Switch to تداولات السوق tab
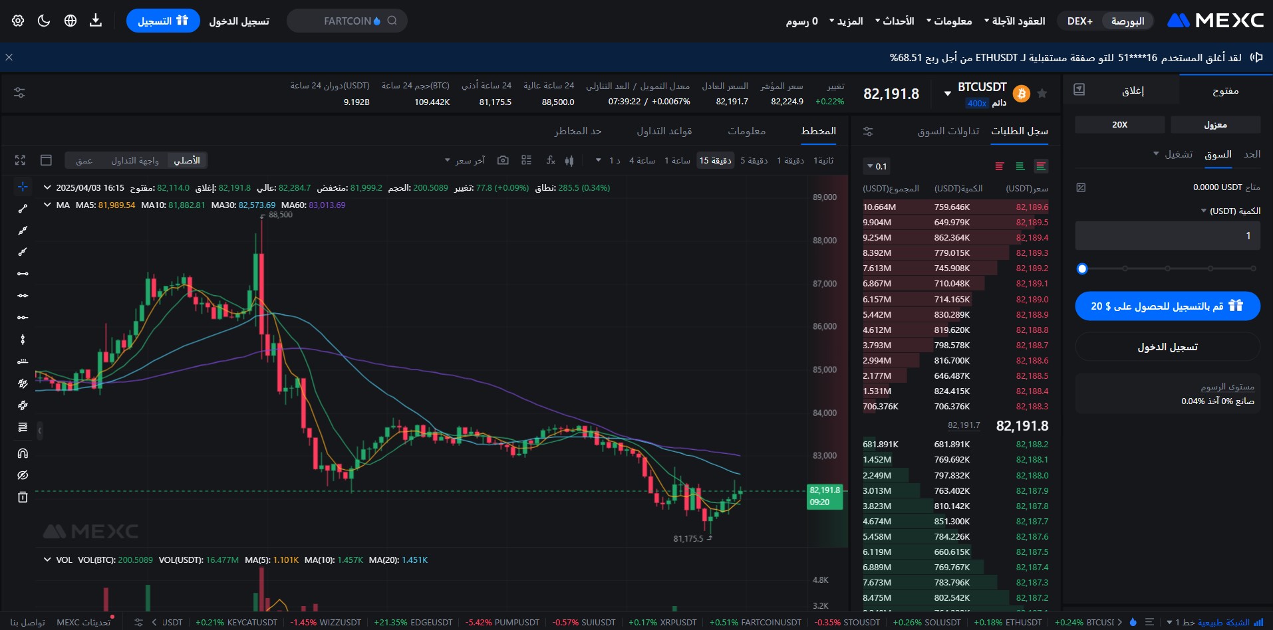Image resolution: width=1273 pixels, height=630 pixels. 948,131
